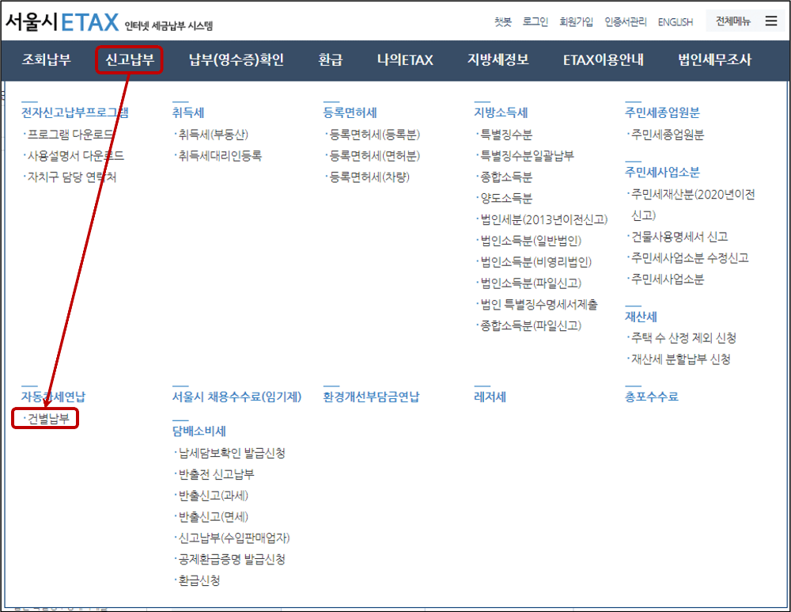Go to the 로그인 login page
Viewport: 791px width, 612px height.
pos(535,21)
